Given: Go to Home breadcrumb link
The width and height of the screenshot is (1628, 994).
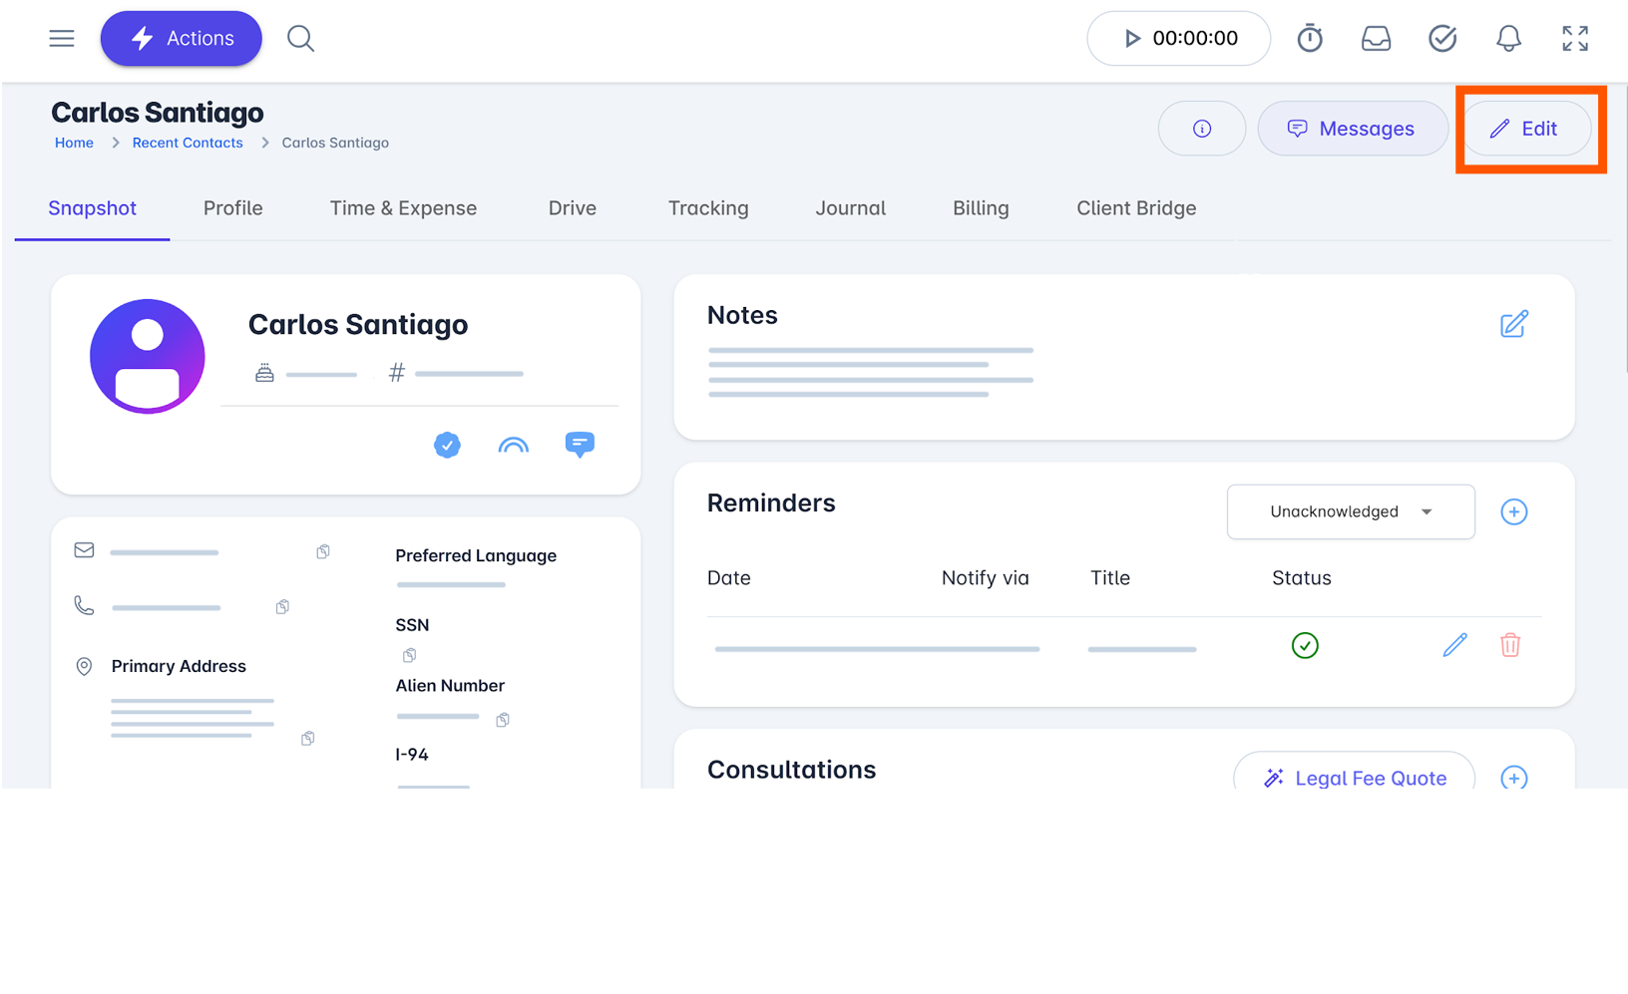Looking at the screenshot, I should (74, 143).
